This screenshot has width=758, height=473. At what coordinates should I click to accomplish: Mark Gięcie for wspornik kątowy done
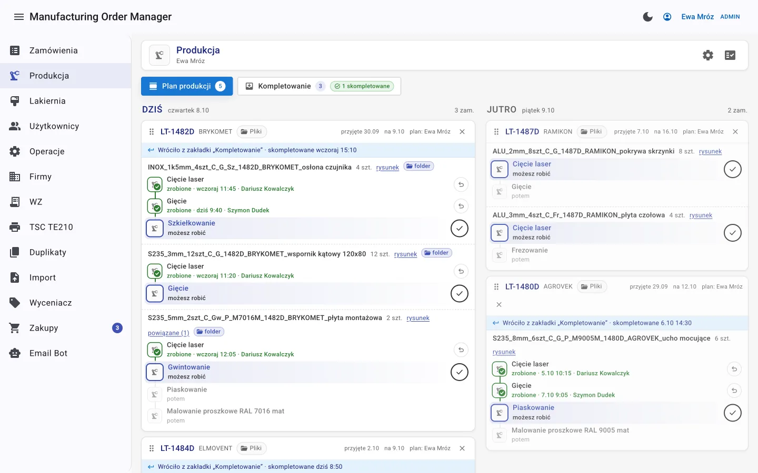460,293
